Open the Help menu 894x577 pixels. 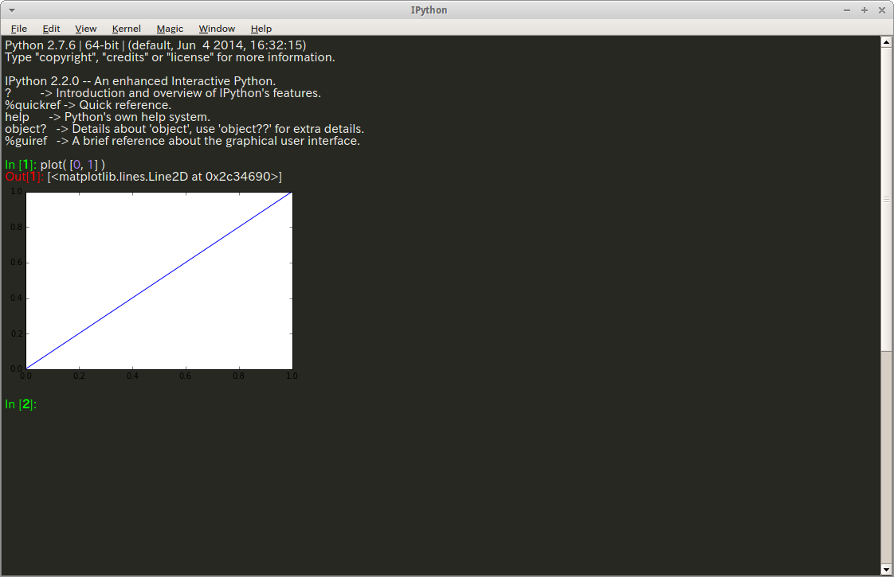(x=261, y=29)
